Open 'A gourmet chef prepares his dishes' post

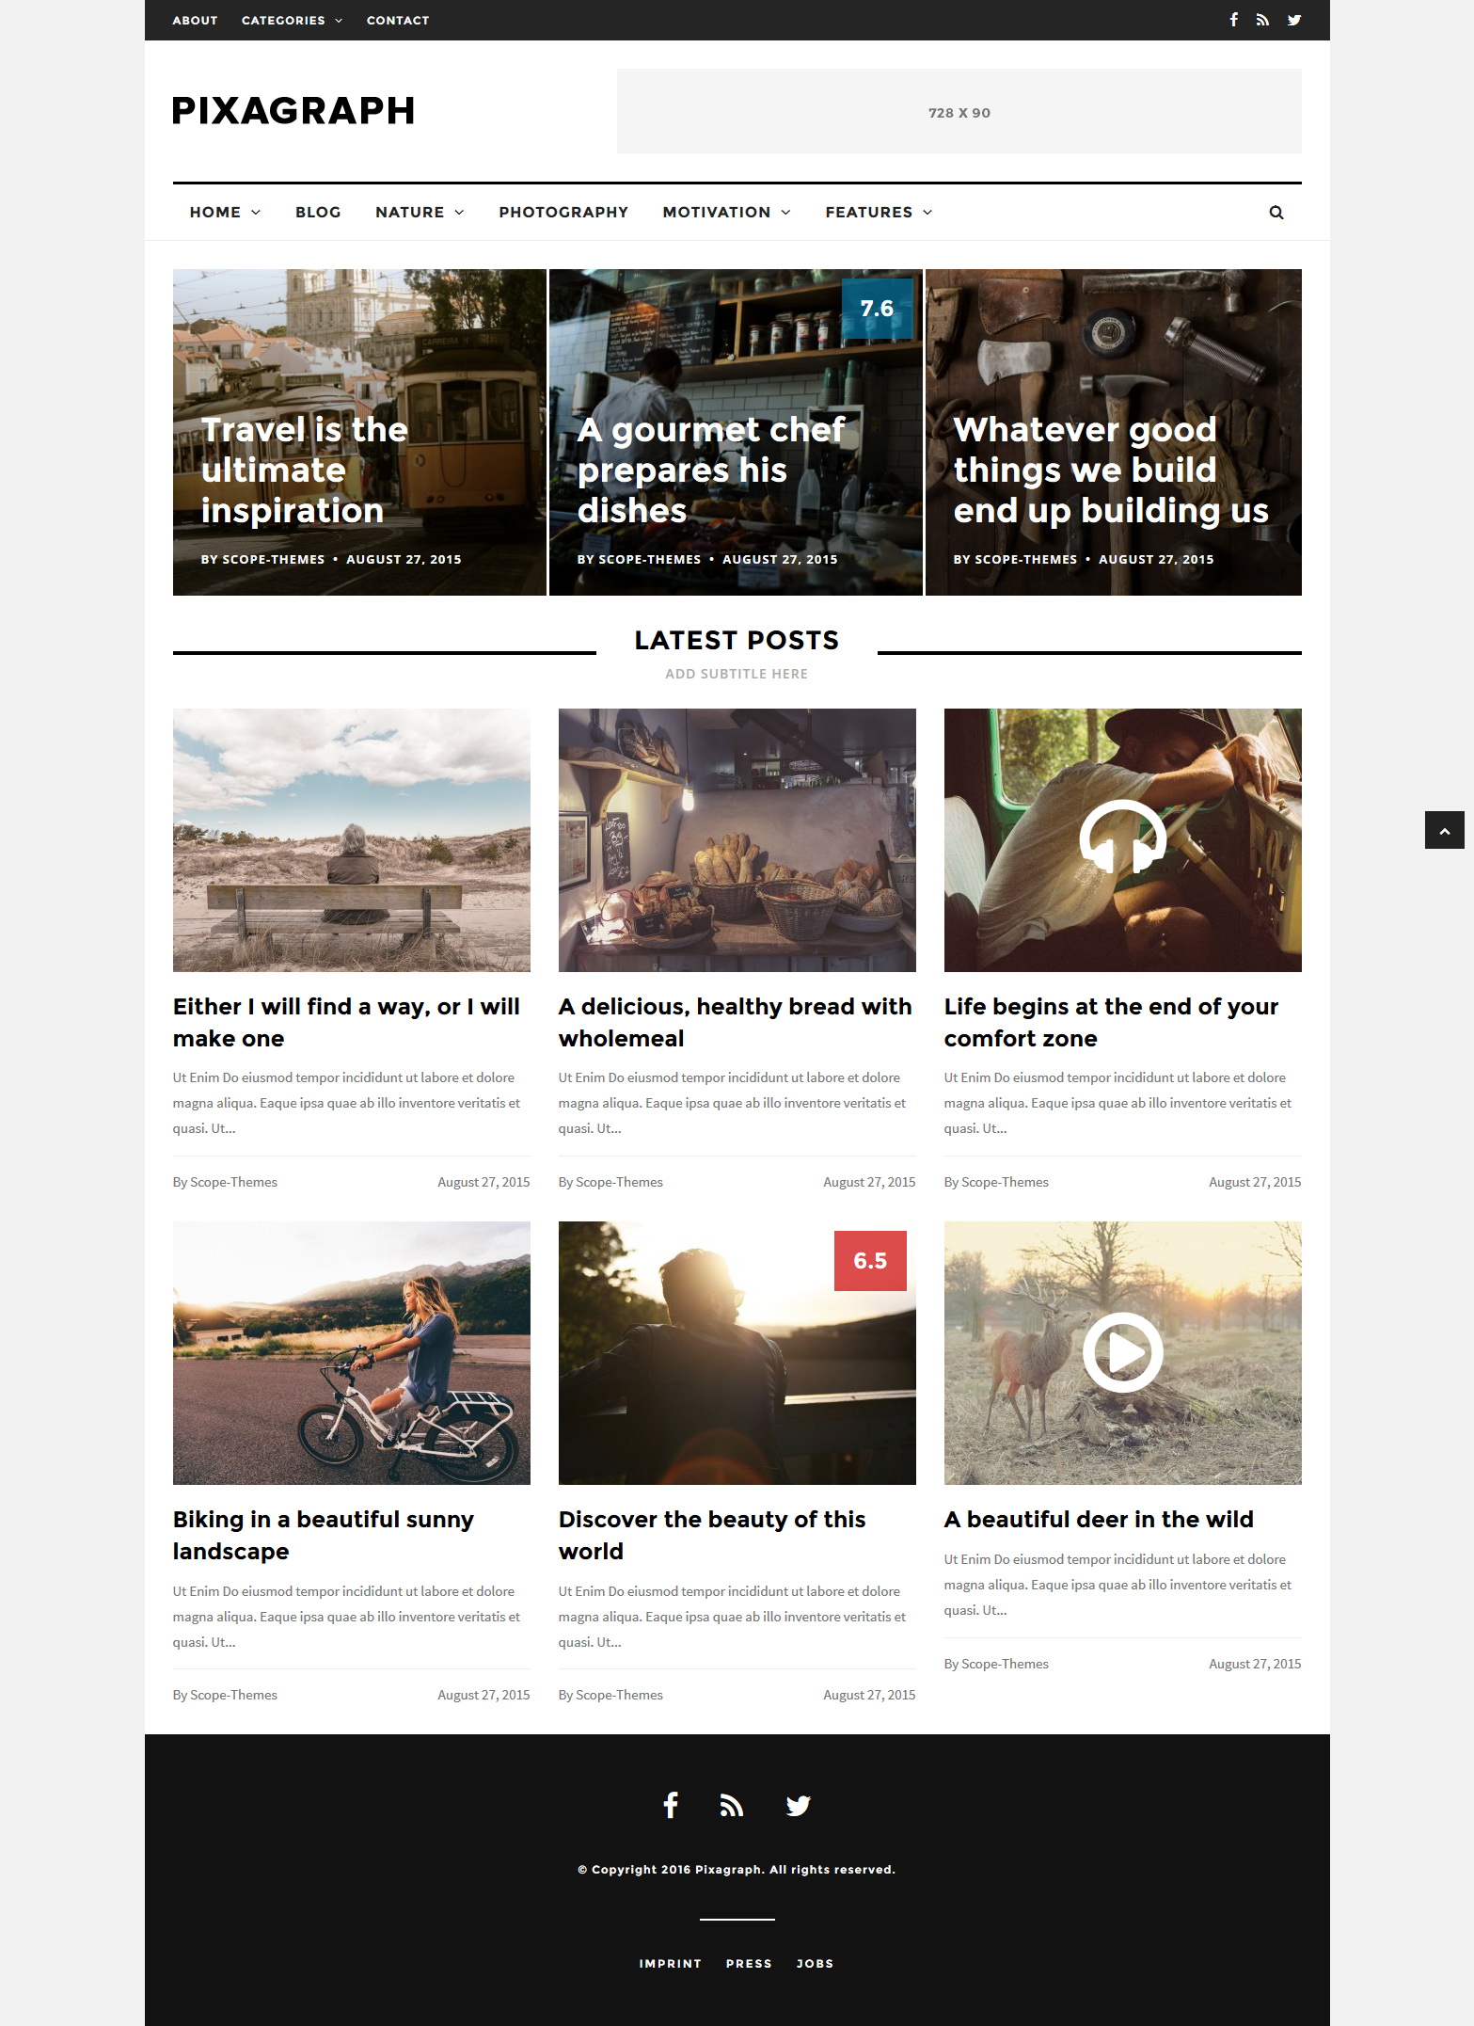(711, 470)
